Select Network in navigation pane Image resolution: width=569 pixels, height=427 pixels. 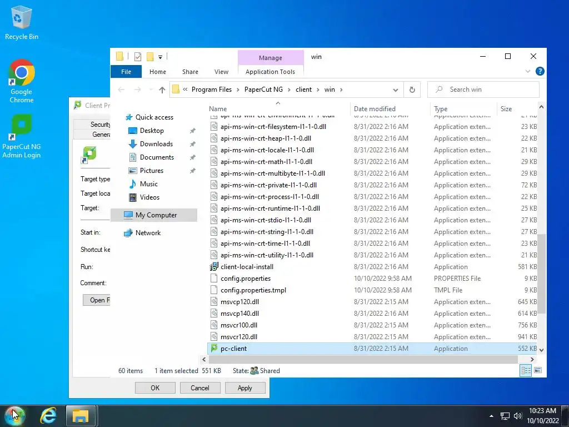(x=148, y=233)
